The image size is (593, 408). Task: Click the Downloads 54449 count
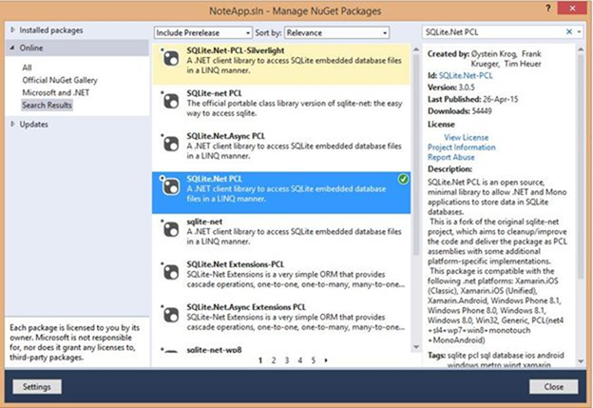click(x=482, y=111)
